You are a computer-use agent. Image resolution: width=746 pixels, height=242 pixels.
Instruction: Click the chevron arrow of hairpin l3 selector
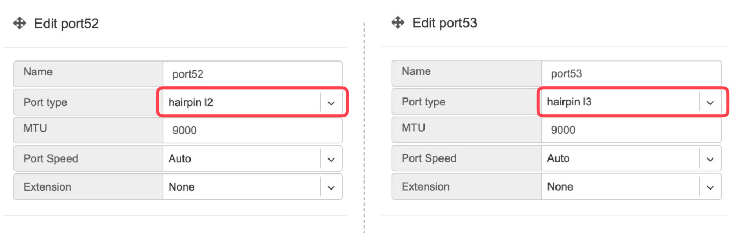[710, 103]
